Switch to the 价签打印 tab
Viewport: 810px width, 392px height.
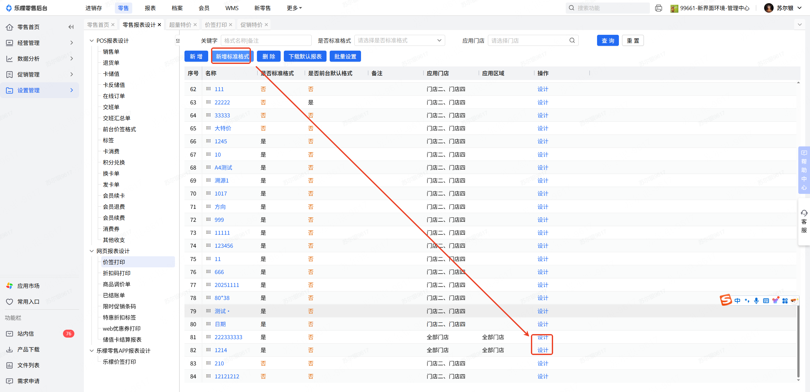coord(216,25)
